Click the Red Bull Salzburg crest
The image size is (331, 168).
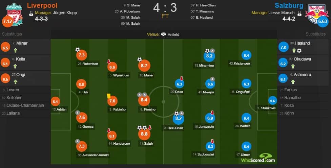pyautogui.click(x=317, y=14)
